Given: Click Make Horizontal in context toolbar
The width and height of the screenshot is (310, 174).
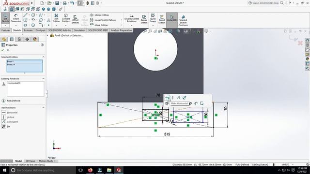Looking at the screenshot, I should coord(167,98).
